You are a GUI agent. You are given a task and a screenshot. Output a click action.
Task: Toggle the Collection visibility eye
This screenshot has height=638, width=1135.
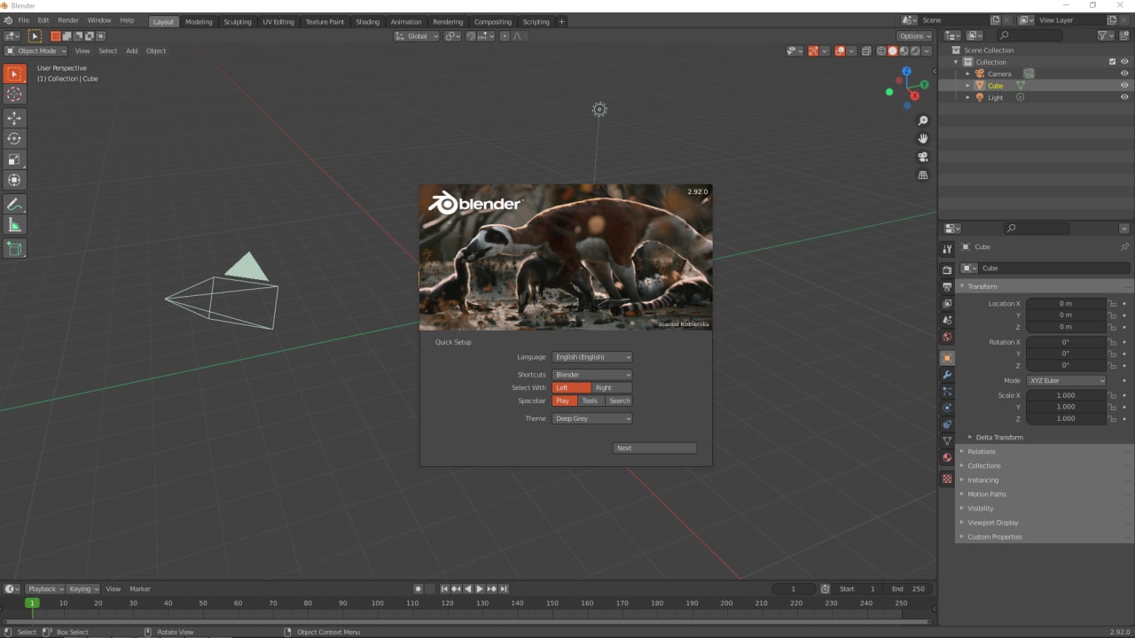coord(1124,62)
